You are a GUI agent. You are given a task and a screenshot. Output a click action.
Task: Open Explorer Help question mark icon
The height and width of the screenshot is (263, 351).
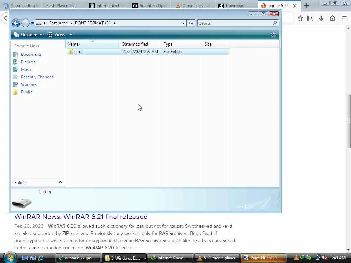pos(273,35)
